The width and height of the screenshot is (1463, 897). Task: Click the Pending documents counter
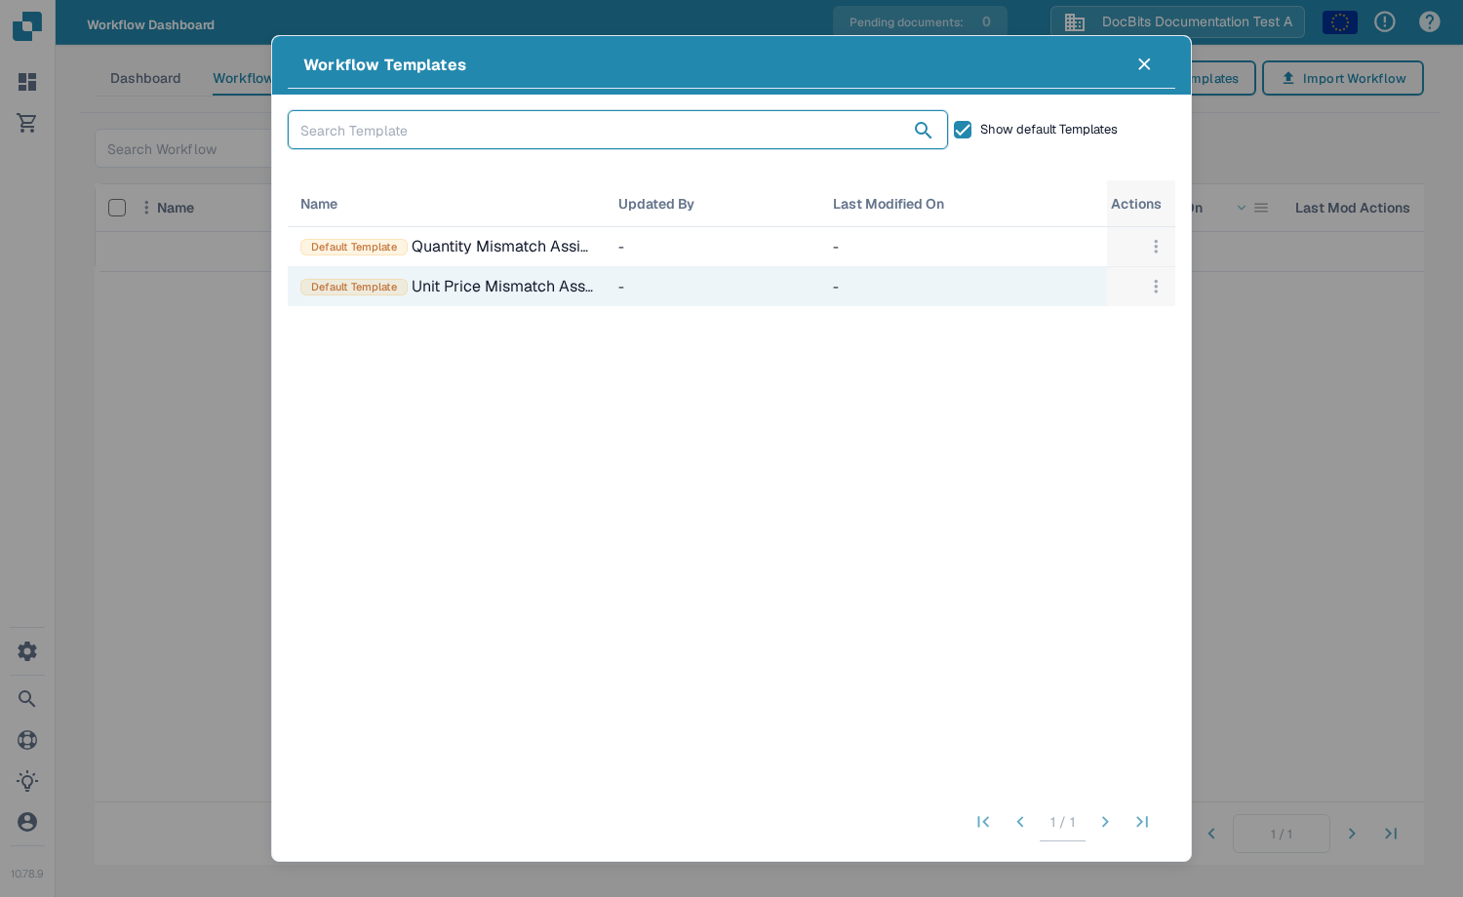[x=920, y=21]
